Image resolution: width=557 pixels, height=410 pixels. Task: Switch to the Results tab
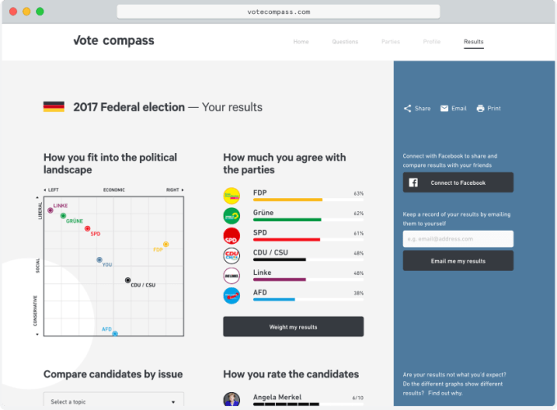[473, 42]
